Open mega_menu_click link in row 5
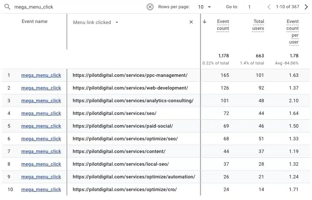Screen dimensions: 312x200 (x=41, y=126)
